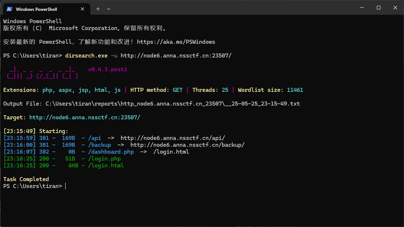The height and width of the screenshot is (227, 404).
Task: Open the /backup/ redirect URL
Action: coord(187,145)
